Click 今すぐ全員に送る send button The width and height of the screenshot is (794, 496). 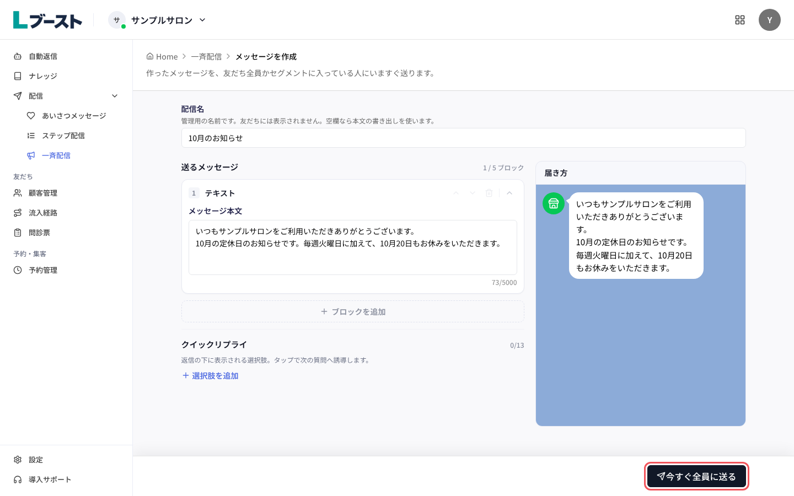[696, 476]
